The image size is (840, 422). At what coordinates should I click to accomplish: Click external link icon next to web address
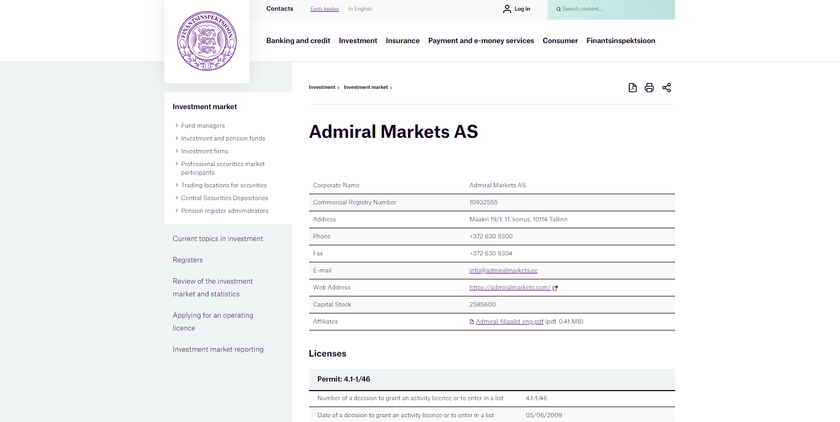pos(555,288)
